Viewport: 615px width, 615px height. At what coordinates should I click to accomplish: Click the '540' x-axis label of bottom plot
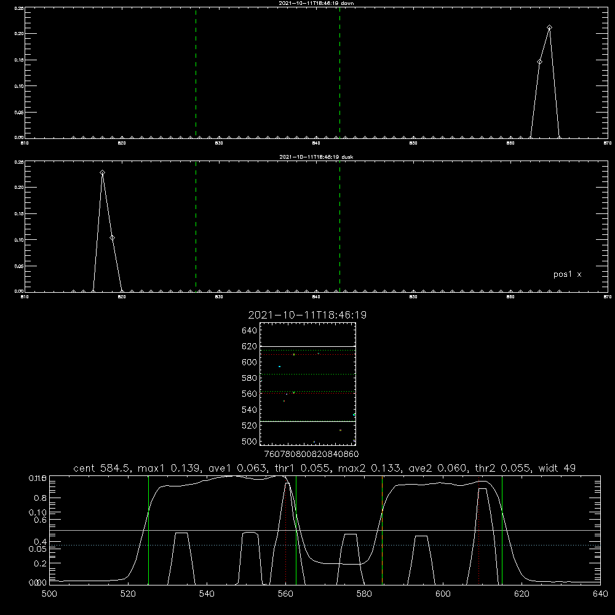207,594
